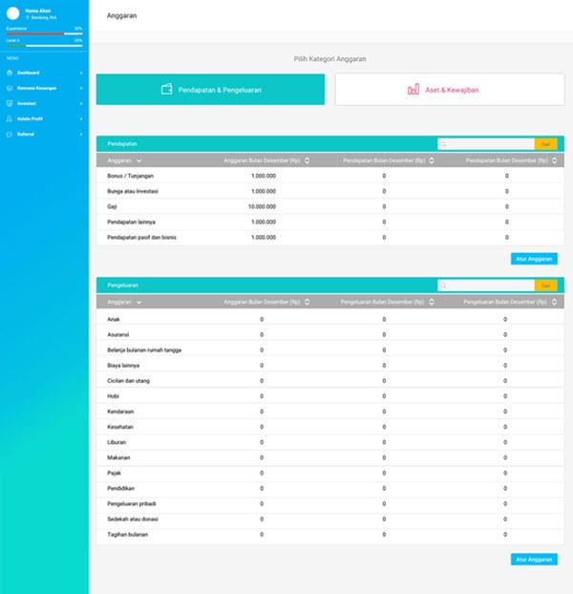Click the search icon in Pengeluaran table
573x594 pixels.
click(443, 285)
